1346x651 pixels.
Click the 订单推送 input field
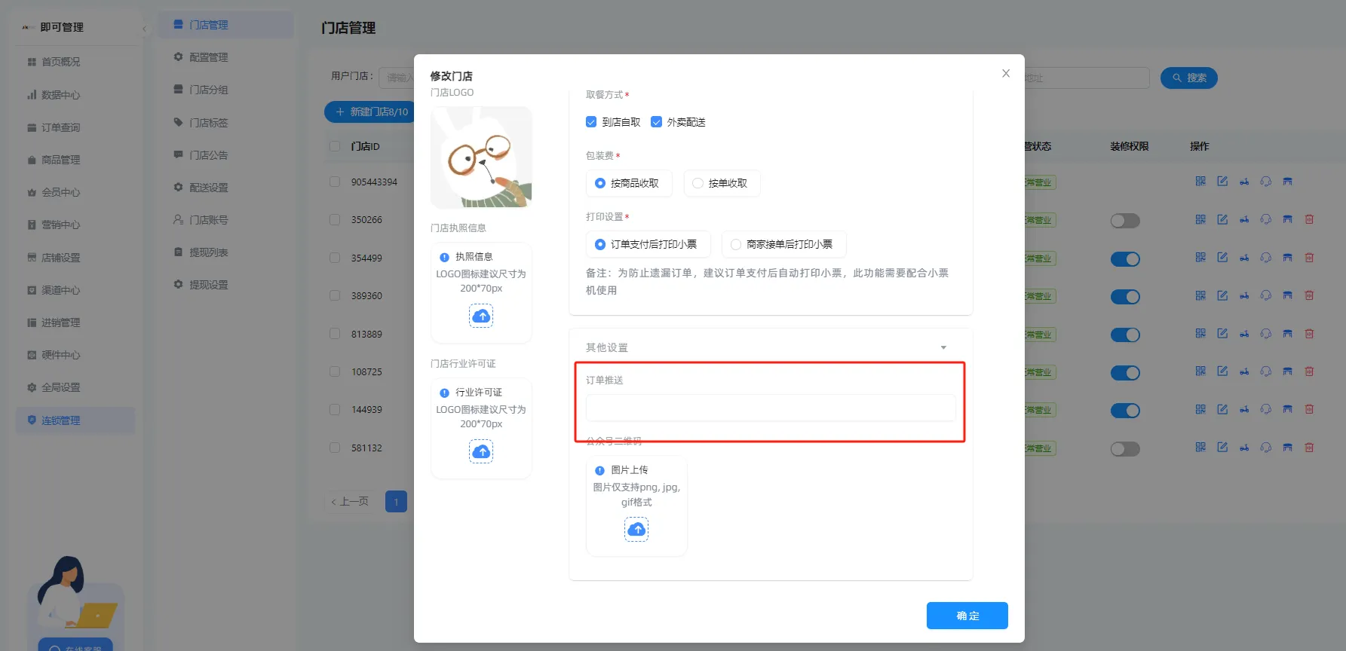click(771, 408)
